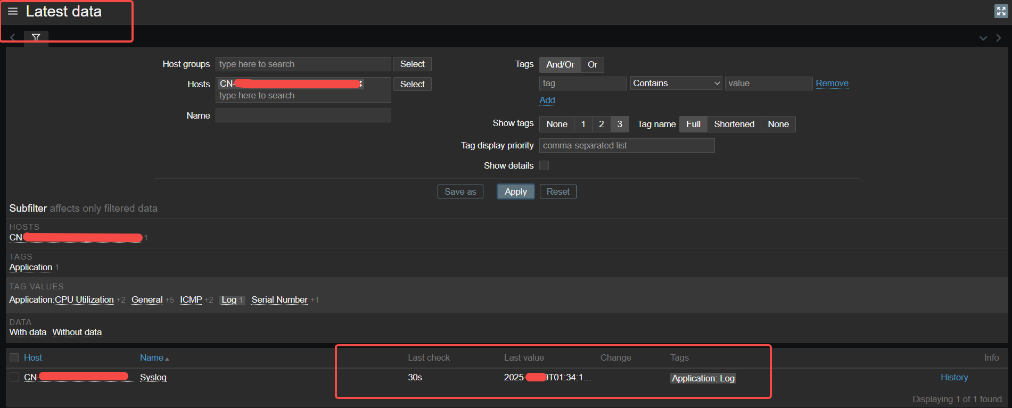This screenshot has width=1012, height=408.
Task: Open the hamburger sidebar menu
Action: (x=13, y=11)
